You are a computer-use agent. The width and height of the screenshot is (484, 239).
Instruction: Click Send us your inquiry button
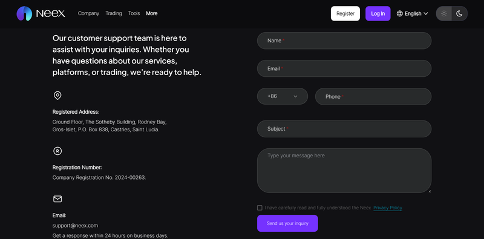tap(287, 223)
